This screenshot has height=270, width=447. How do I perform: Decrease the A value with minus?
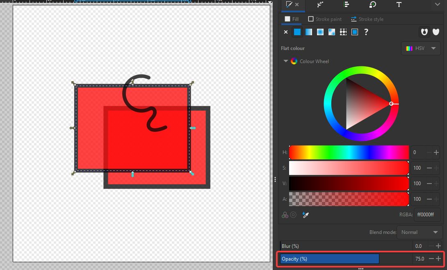pos(429,199)
